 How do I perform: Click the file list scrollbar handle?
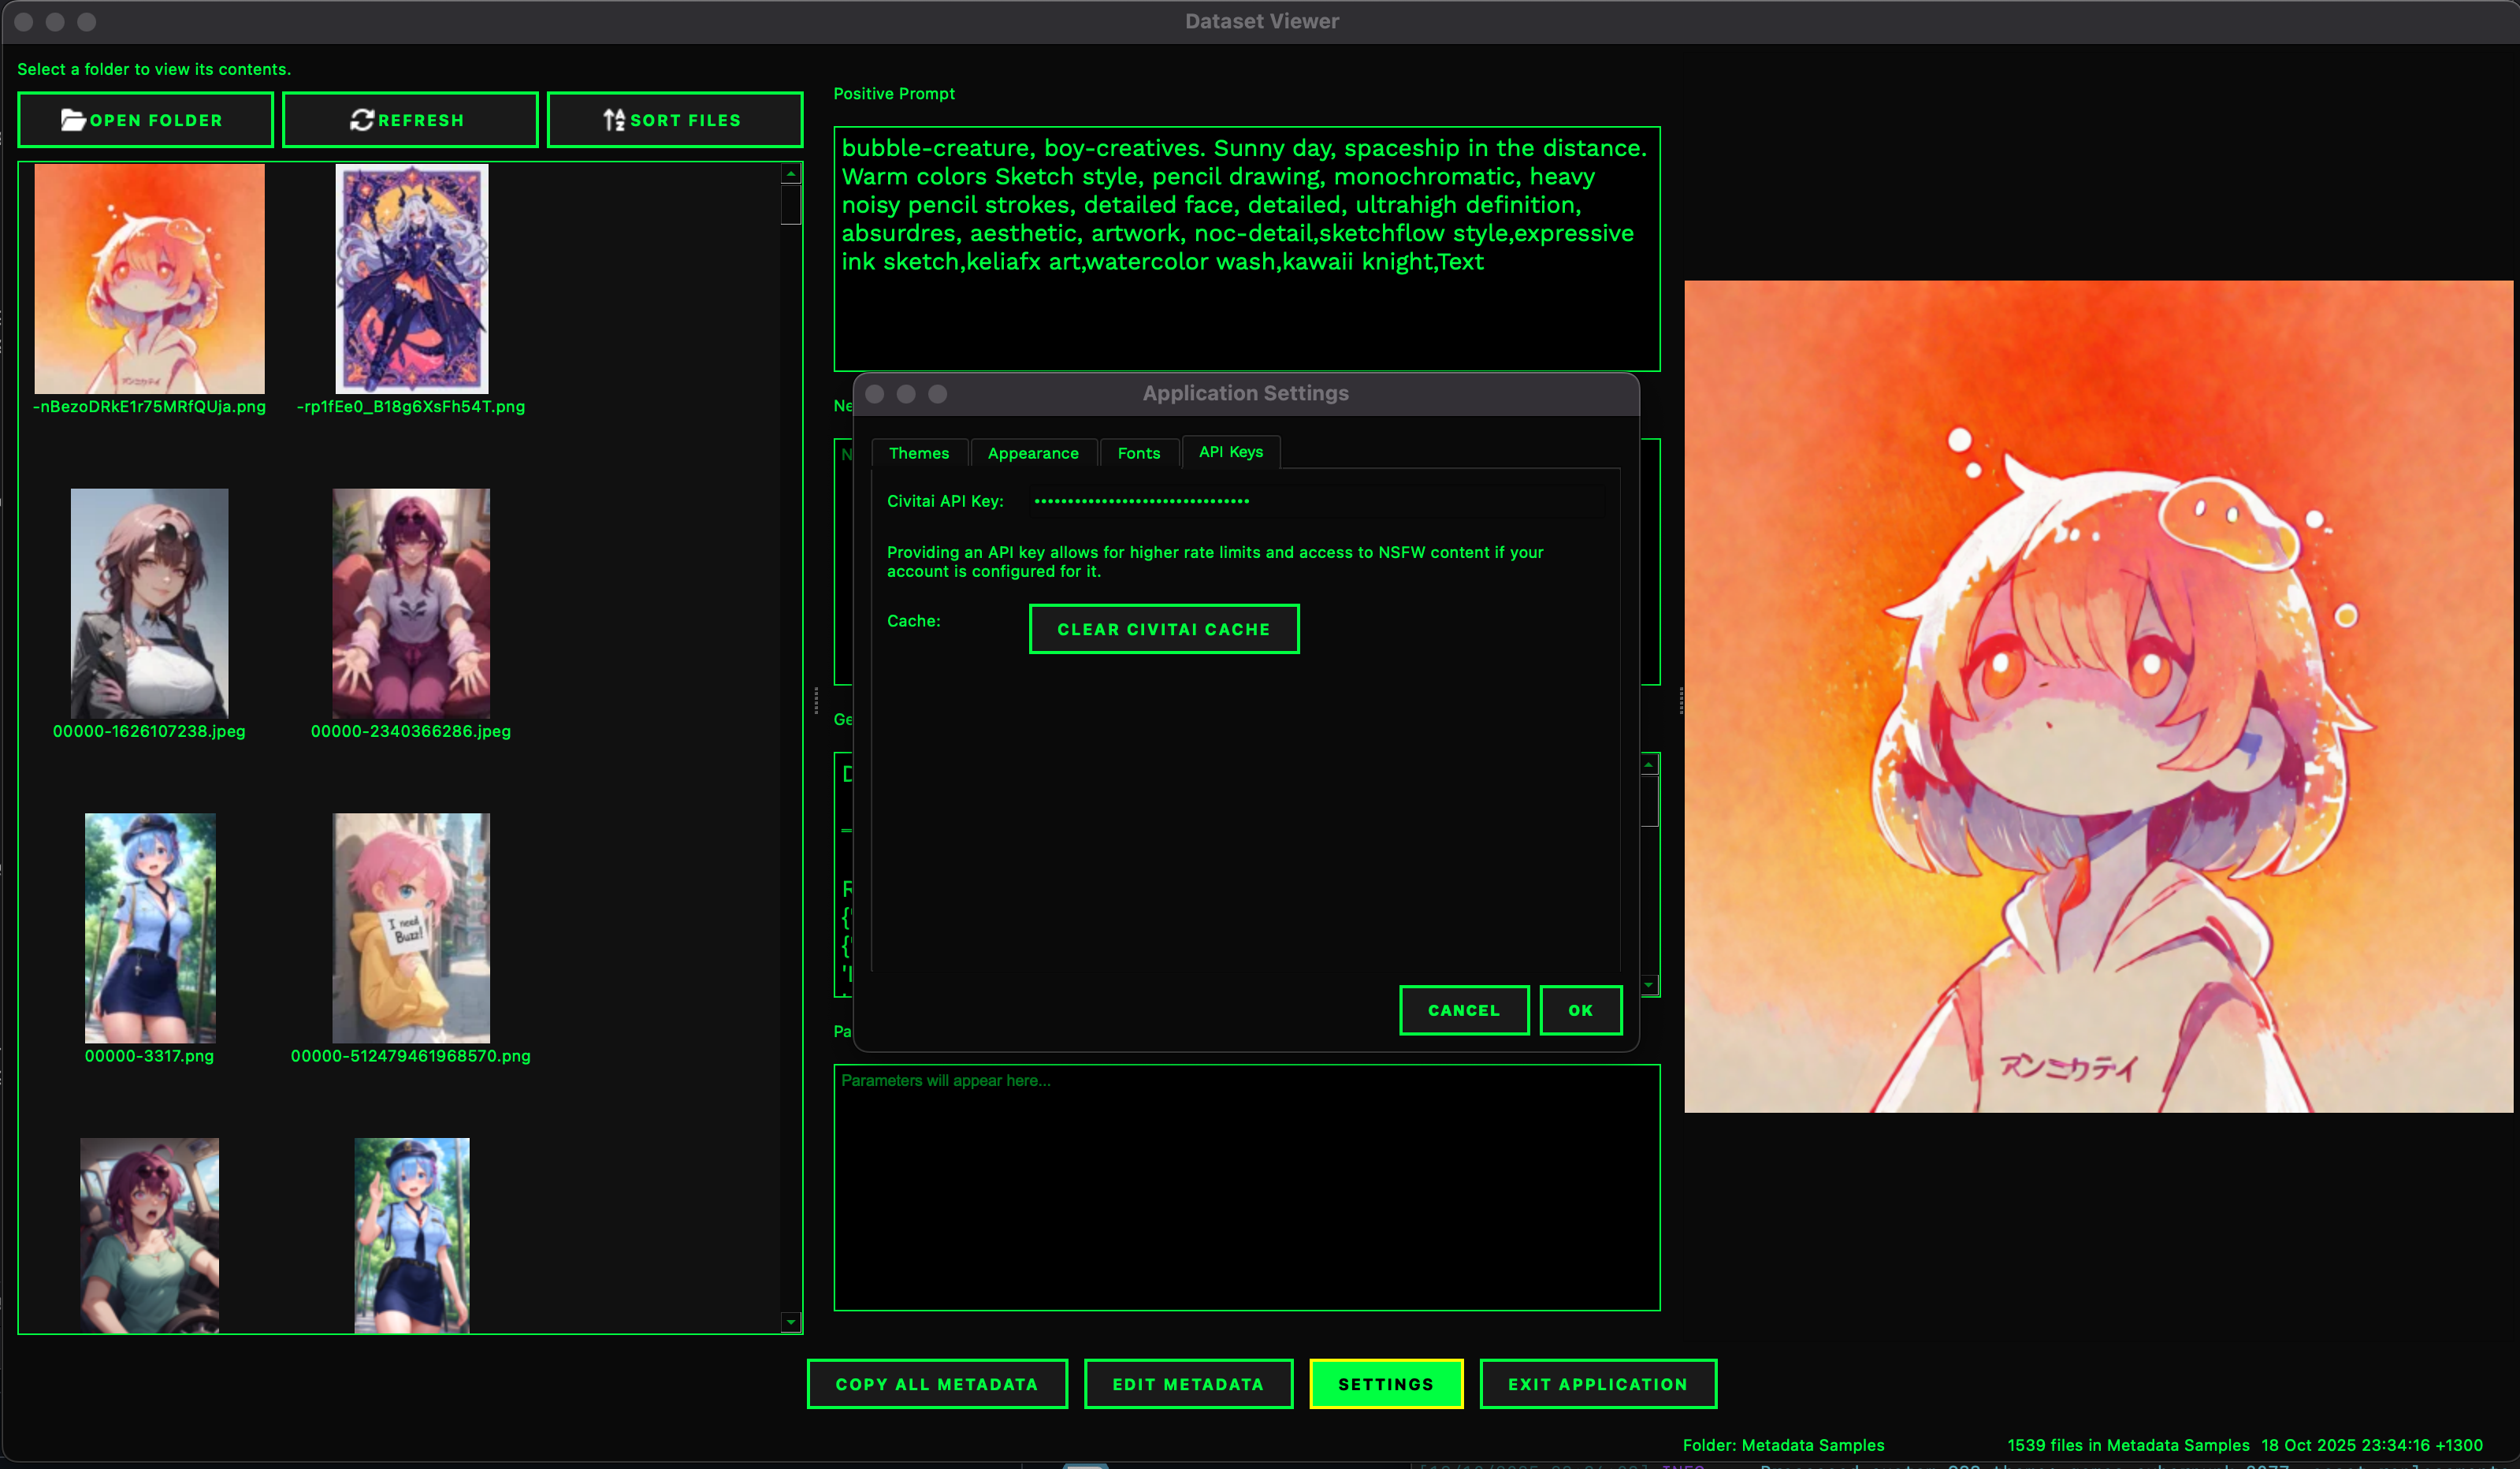790,205
